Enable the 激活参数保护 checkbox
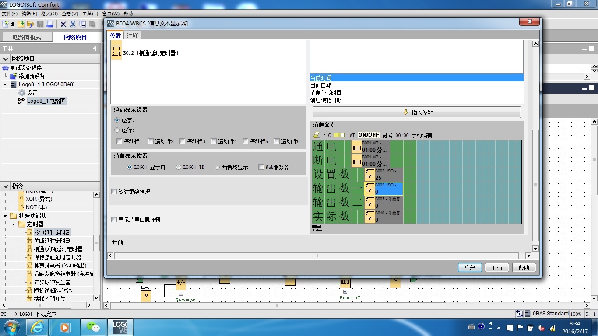Viewport: 598px width, 336px height. 114,191
